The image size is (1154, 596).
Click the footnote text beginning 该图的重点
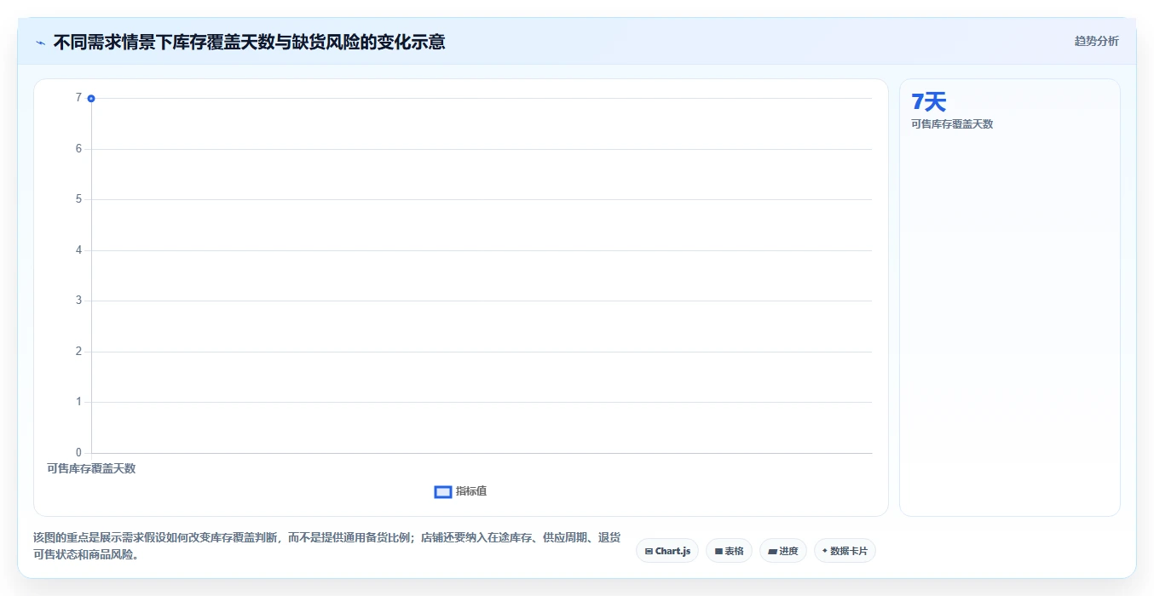[326, 547]
